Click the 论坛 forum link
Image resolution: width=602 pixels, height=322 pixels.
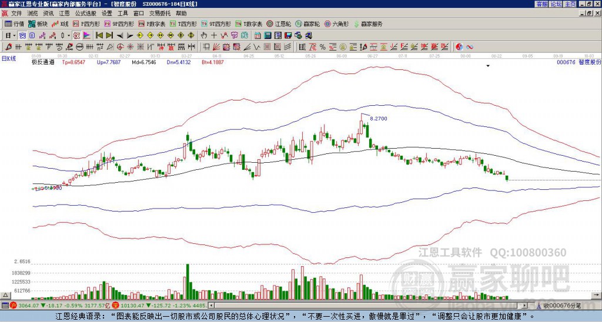pyautogui.click(x=556, y=4)
